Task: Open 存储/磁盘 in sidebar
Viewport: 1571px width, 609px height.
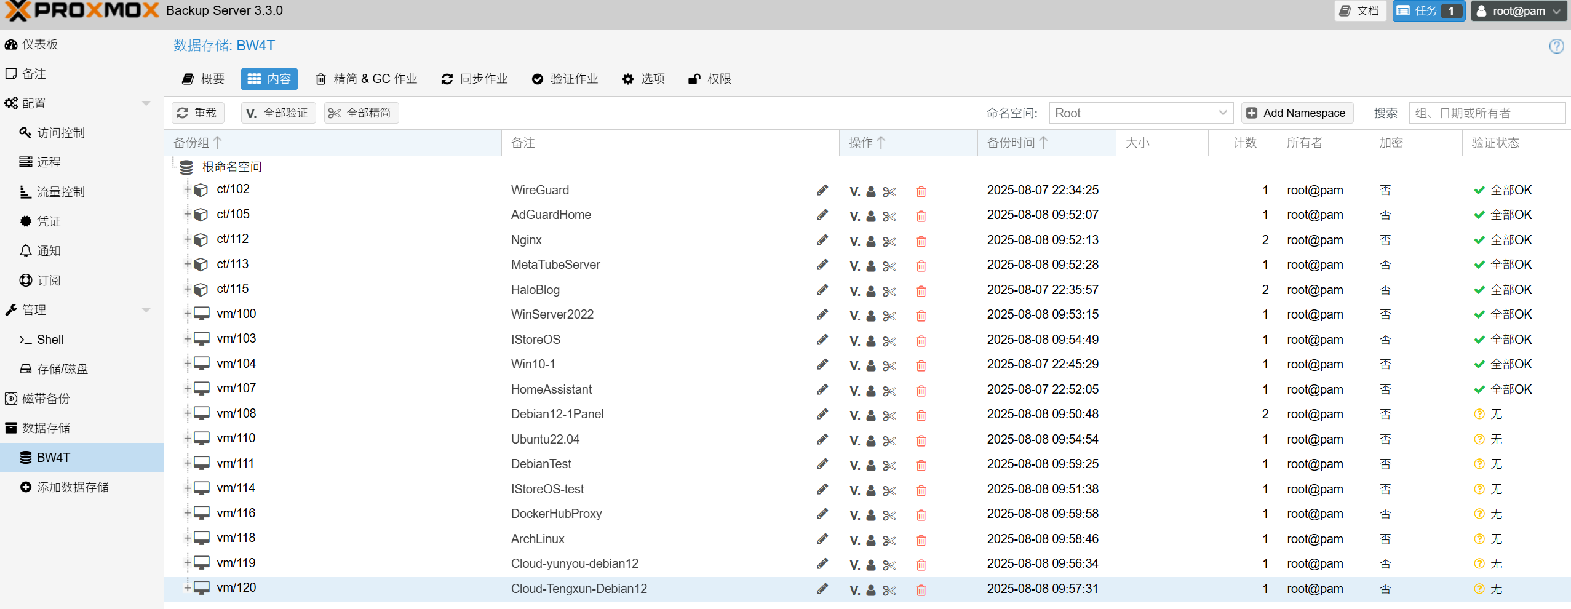Action: (x=82, y=369)
